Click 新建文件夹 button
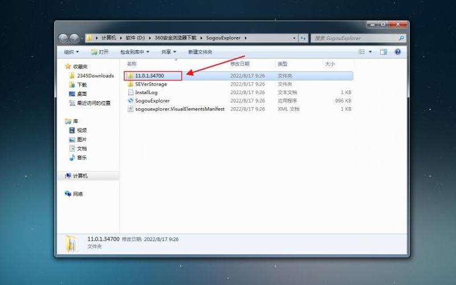 [x=200, y=52]
